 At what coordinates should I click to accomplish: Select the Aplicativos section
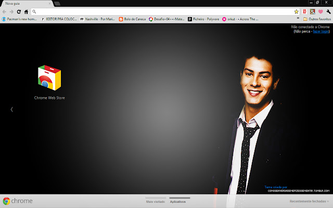tap(180, 201)
